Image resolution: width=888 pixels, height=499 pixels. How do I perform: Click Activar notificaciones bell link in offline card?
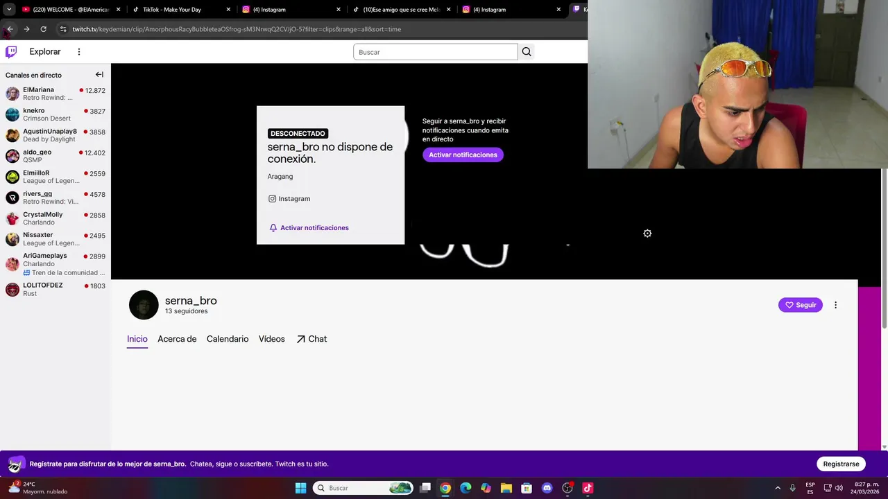[x=309, y=228]
